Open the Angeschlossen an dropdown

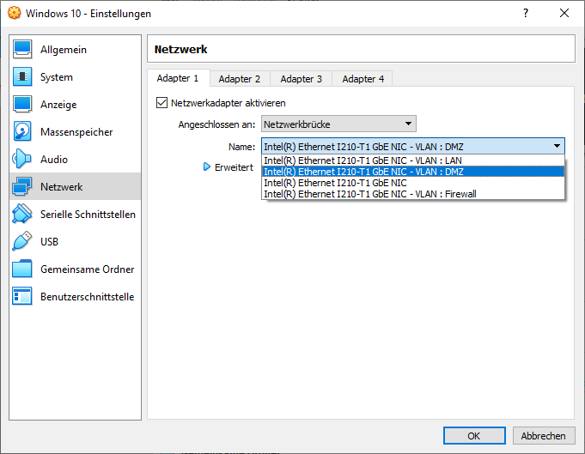338,124
